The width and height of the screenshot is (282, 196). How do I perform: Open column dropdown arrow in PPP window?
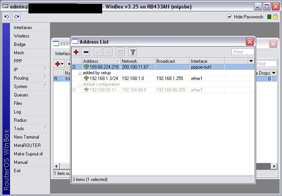[274, 73]
